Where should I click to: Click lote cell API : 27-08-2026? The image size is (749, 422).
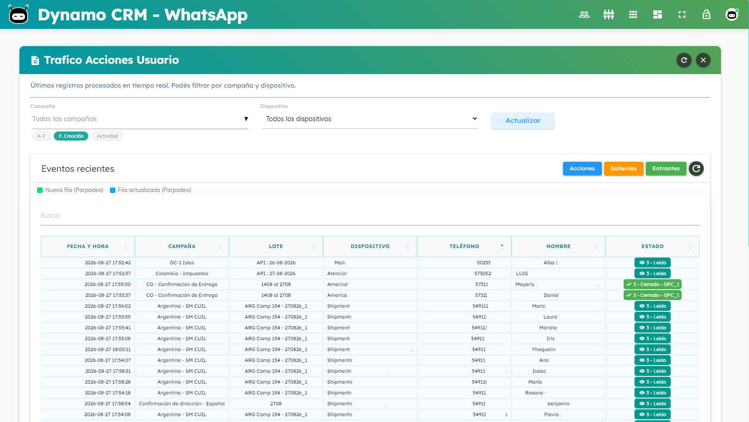276,273
